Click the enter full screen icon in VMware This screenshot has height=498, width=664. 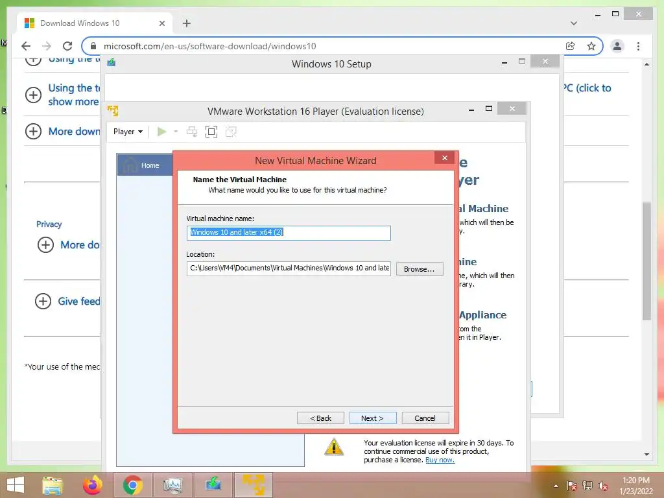point(211,132)
